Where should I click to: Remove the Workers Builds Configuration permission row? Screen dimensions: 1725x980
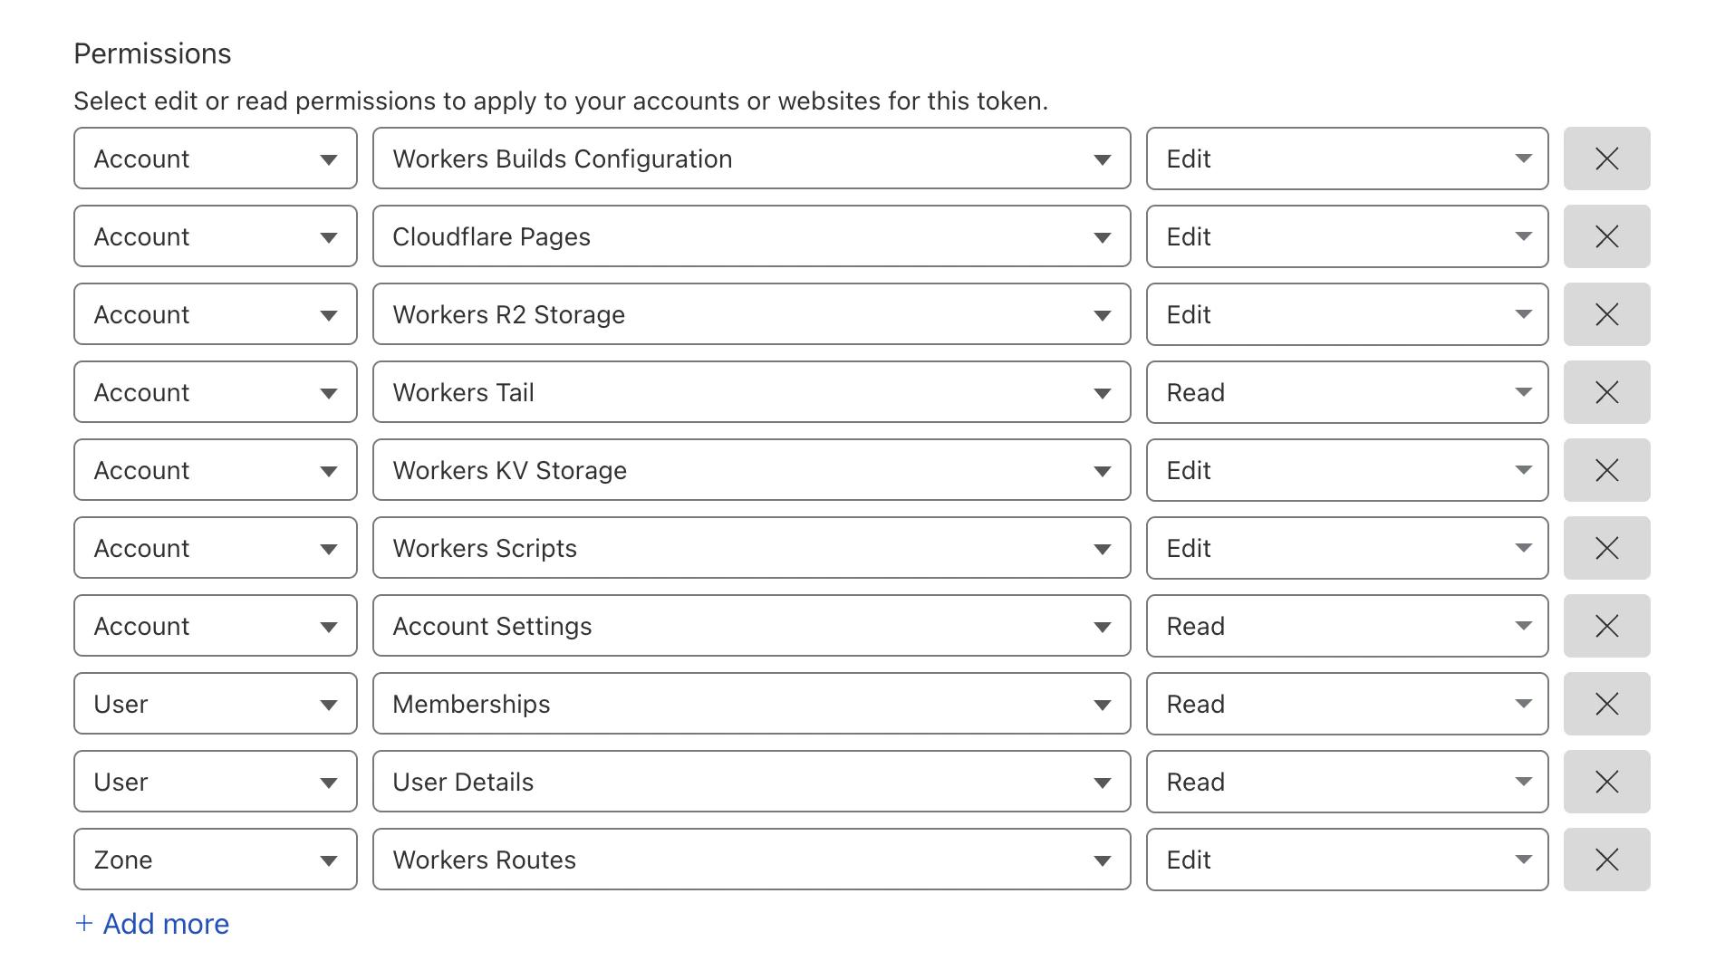click(x=1606, y=159)
